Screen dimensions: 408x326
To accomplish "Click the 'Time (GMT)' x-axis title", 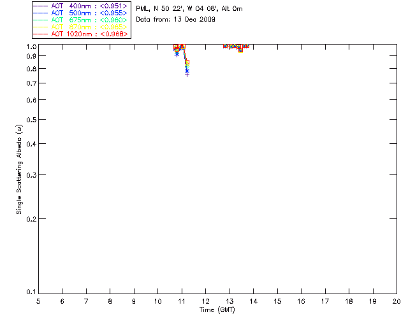I will point(217,310).
